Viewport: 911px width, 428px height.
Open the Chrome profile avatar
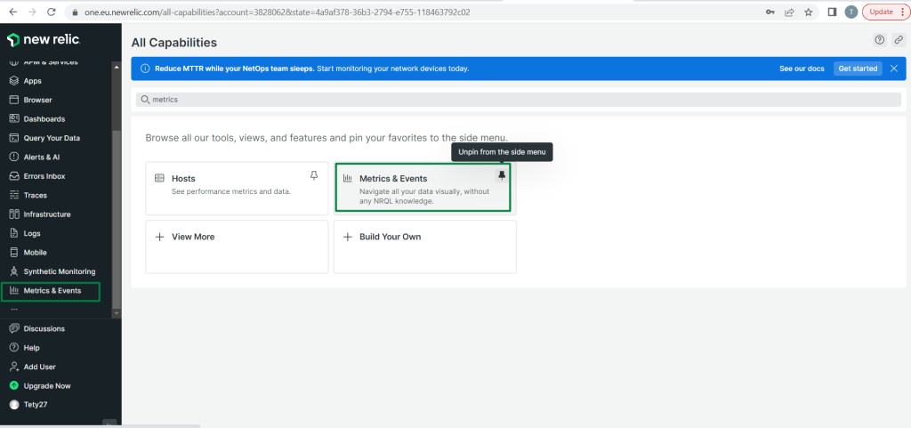pyautogui.click(x=851, y=12)
